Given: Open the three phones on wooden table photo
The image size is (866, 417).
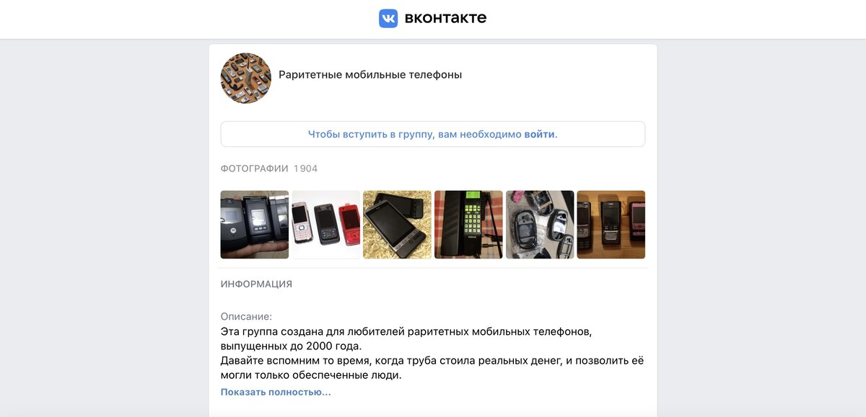Looking at the screenshot, I should [x=611, y=225].
